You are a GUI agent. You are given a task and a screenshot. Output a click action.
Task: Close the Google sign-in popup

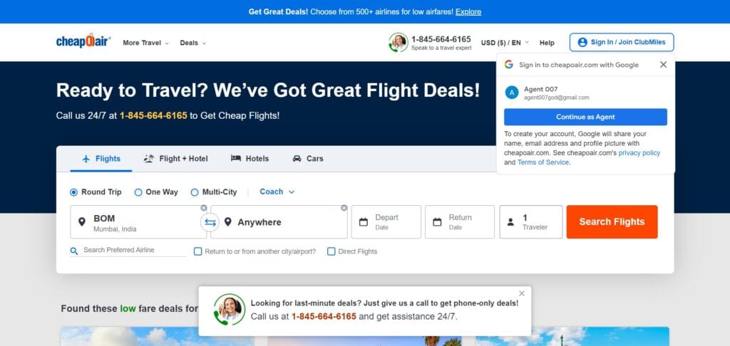[x=664, y=65]
